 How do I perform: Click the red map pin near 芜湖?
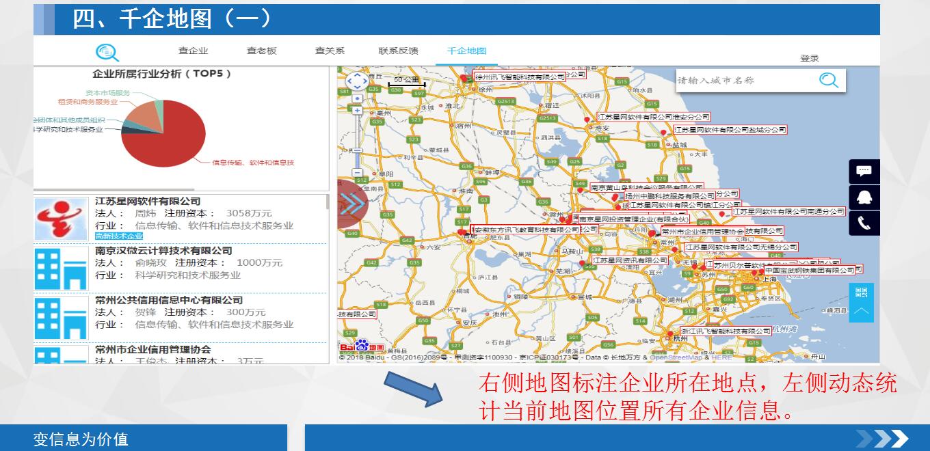[583, 264]
